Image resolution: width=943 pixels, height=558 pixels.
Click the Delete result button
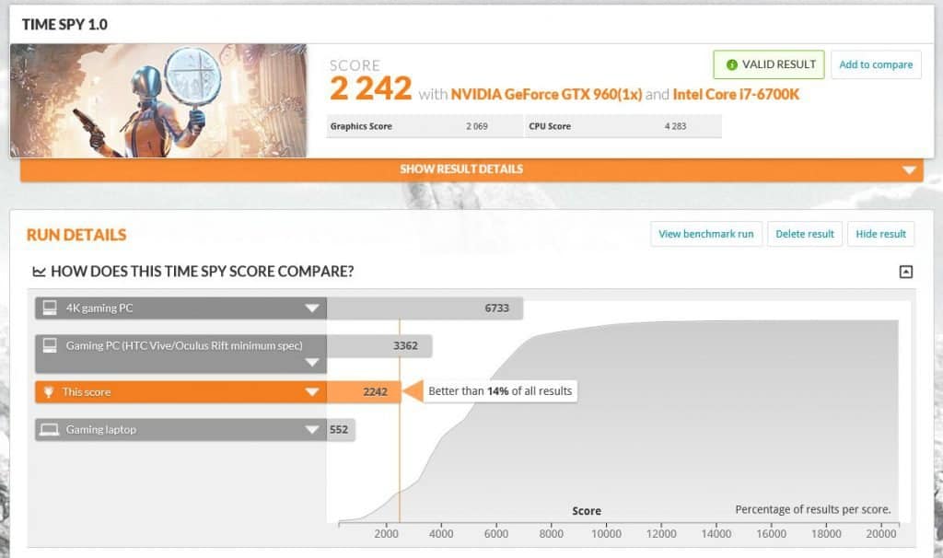[x=805, y=234]
